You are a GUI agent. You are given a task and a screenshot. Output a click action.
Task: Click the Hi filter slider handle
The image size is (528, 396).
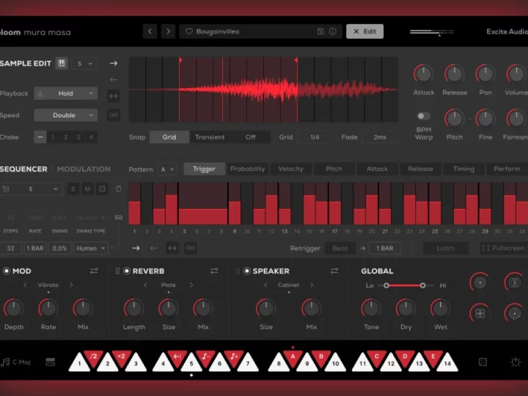click(x=422, y=285)
